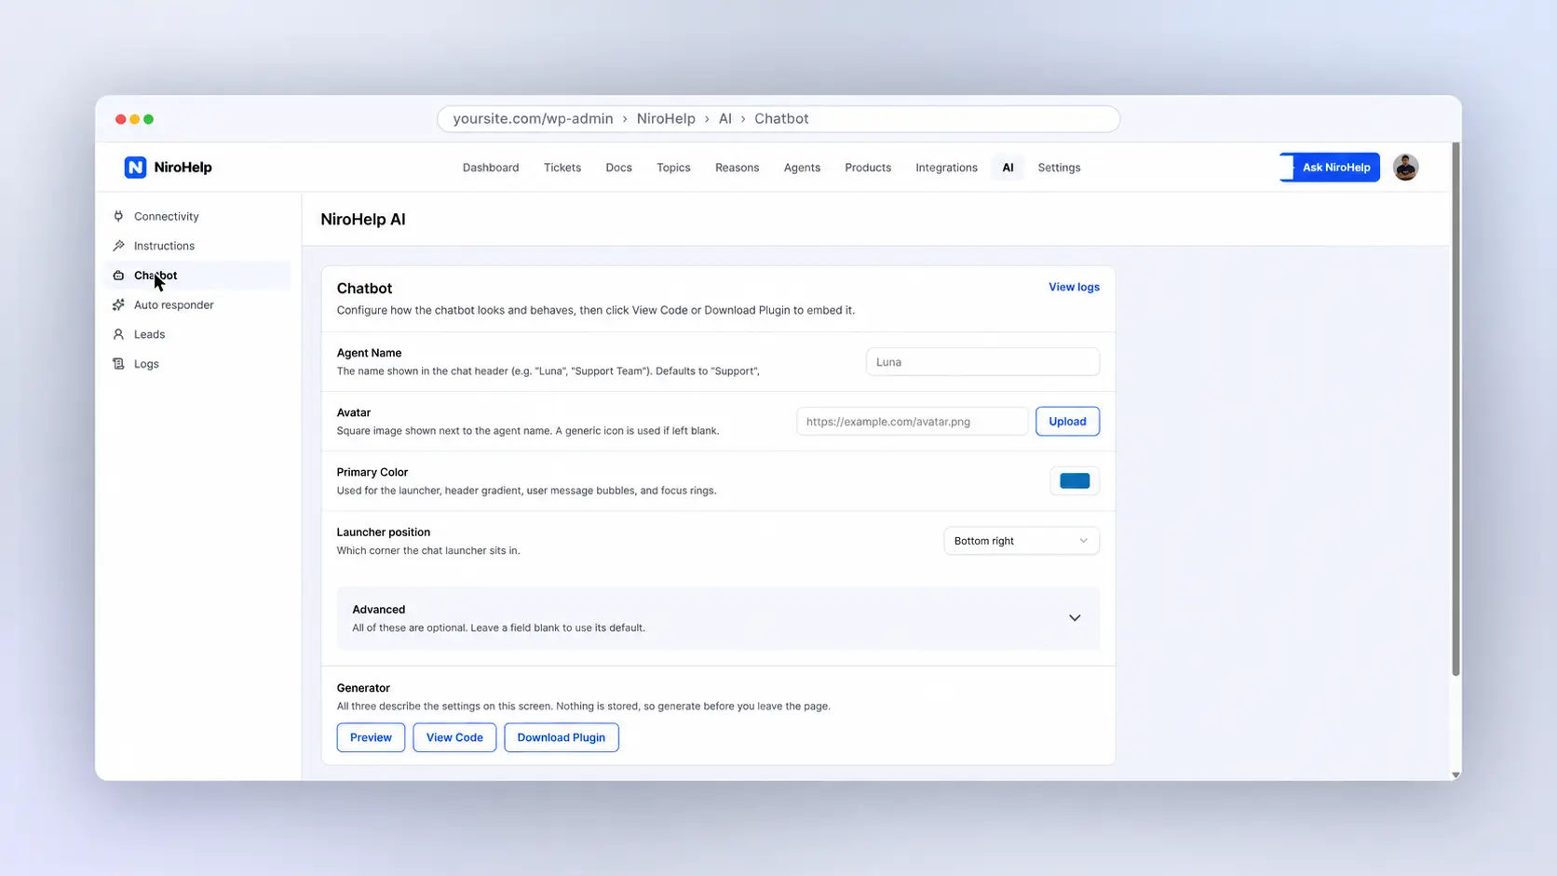Focus the Agent Name input field
Image resolution: width=1557 pixels, height=876 pixels.
click(982, 362)
